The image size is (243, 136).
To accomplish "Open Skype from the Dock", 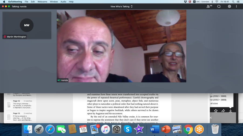I will pos(127,129).
